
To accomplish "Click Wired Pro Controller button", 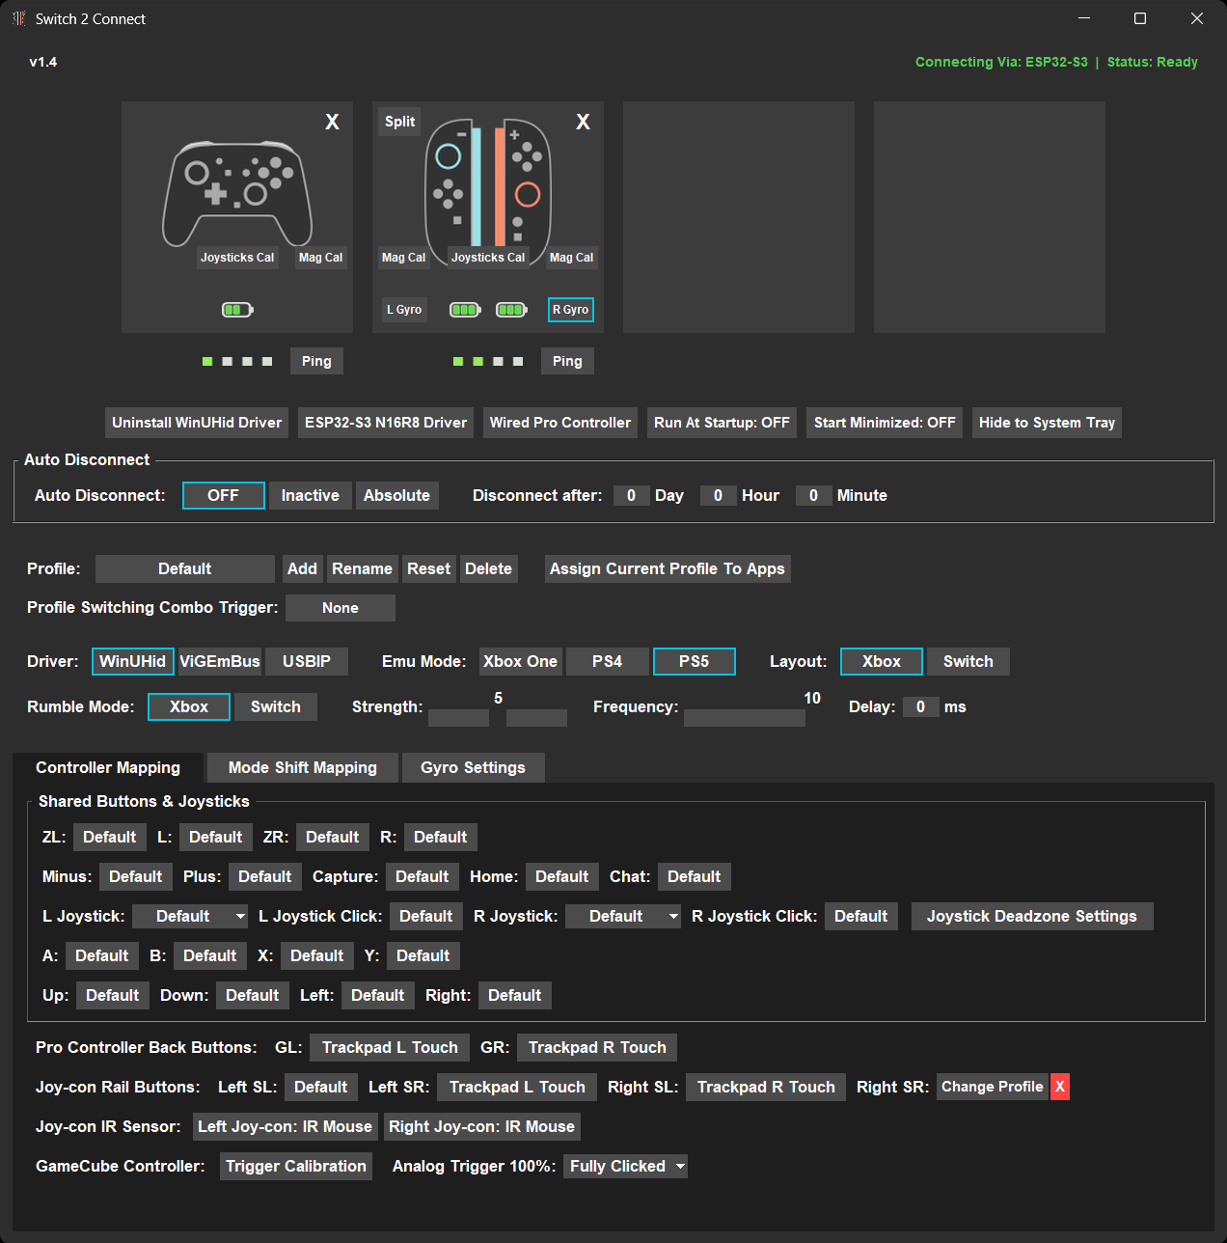I will 560,423.
